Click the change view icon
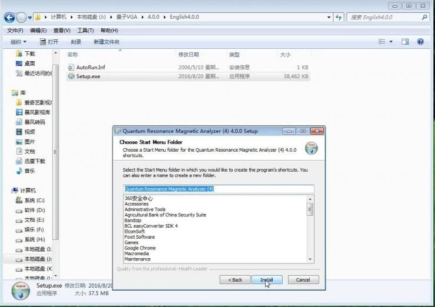The width and height of the screenshot is (435, 307). 382,42
